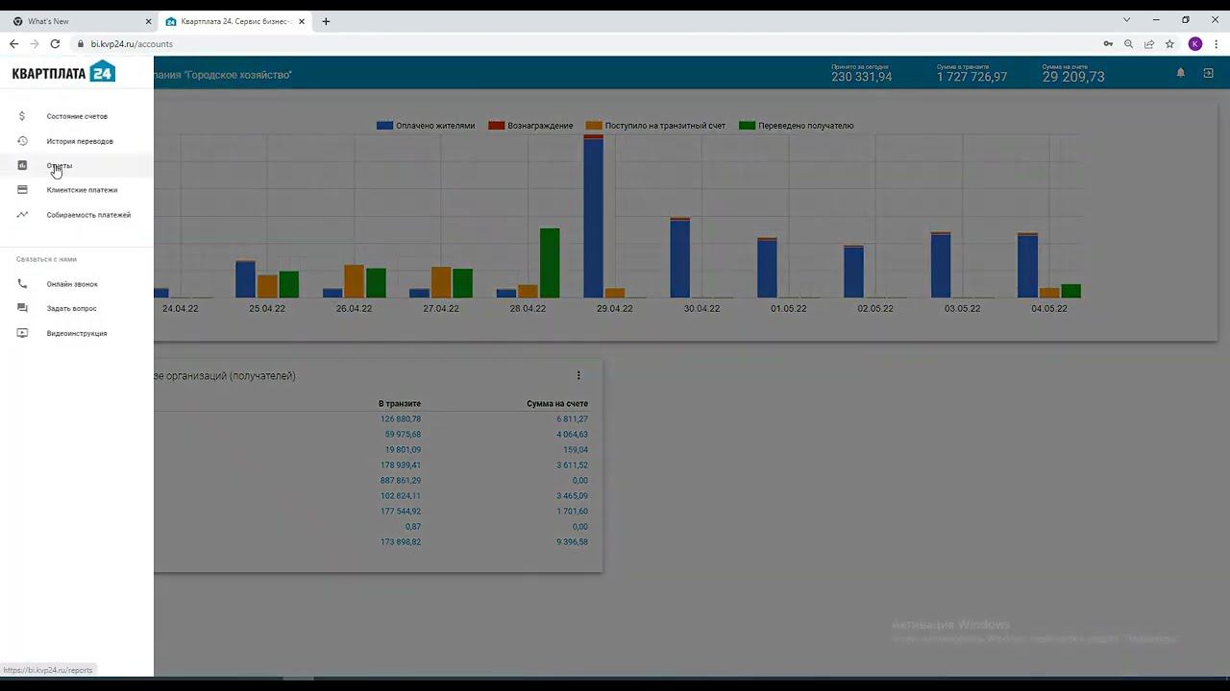Image resolution: width=1230 pixels, height=691 pixels.
Task: Click the В транзите column header
Action: [400, 404]
